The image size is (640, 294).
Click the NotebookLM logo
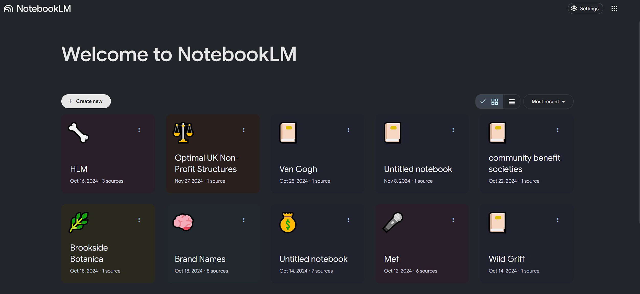pos(37,8)
